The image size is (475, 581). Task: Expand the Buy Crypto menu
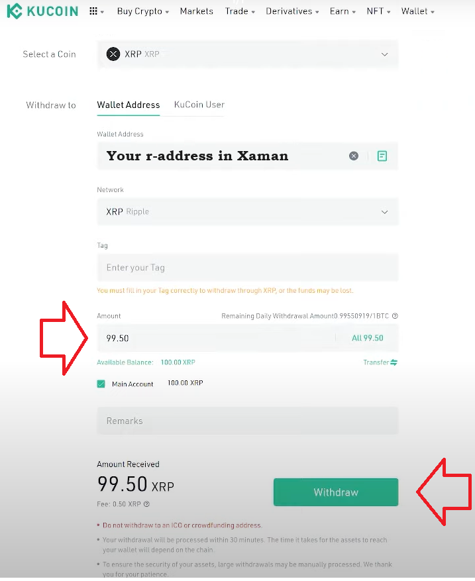tap(142, 11)
